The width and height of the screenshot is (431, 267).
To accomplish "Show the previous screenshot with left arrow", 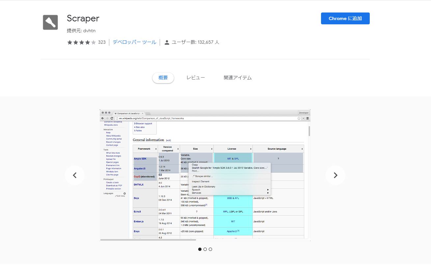I will (75, 175).
